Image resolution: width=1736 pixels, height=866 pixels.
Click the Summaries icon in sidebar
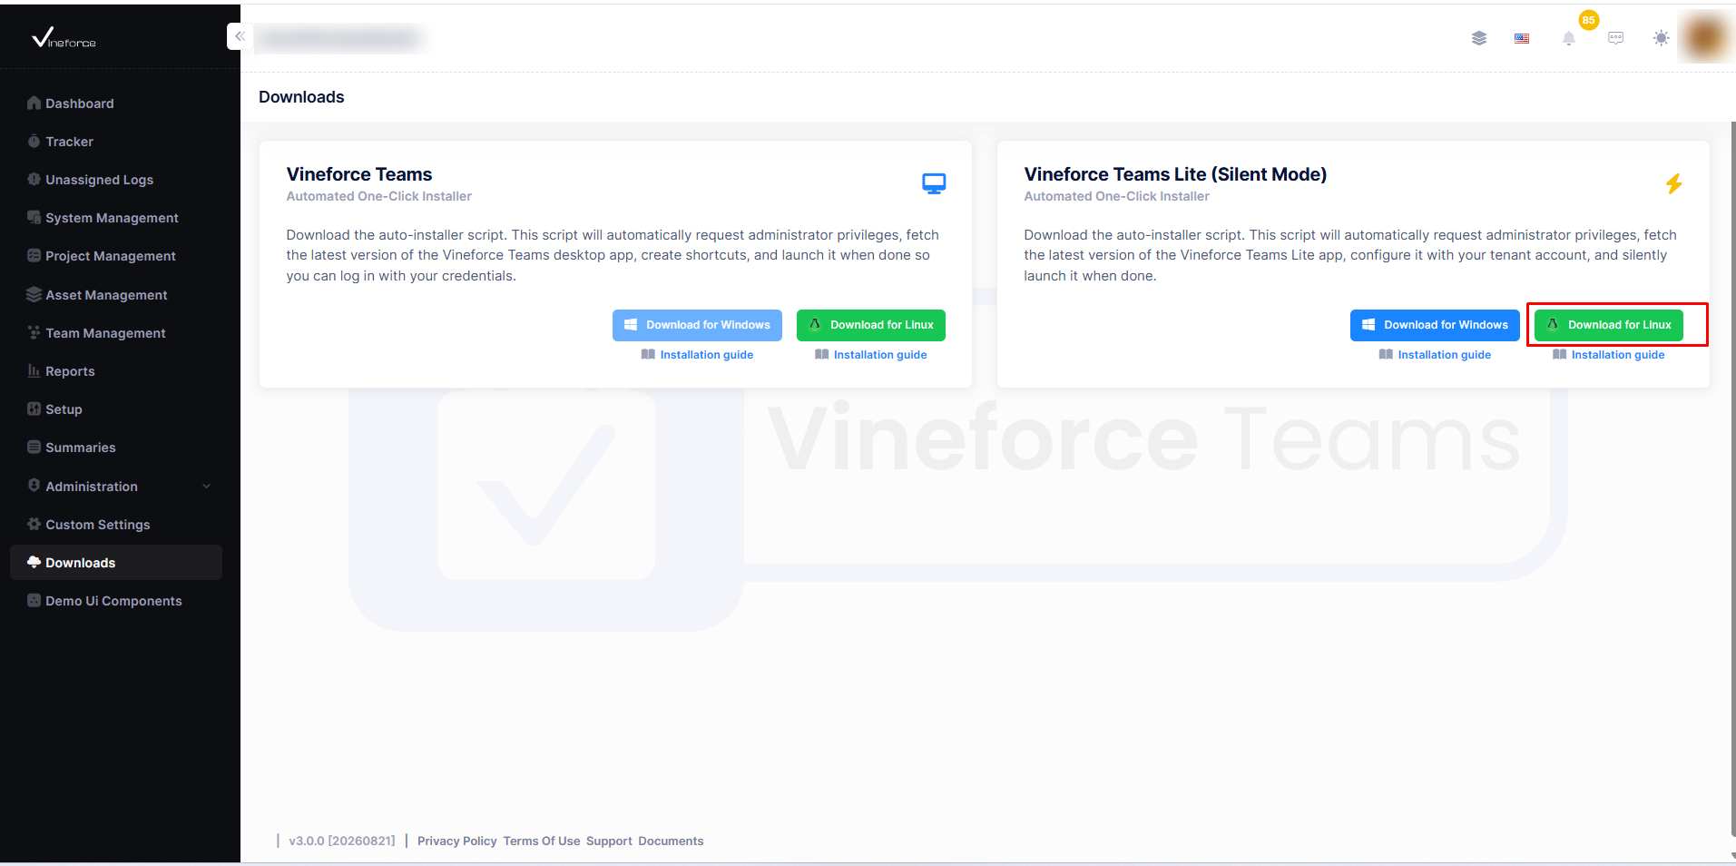coord(34,447)
